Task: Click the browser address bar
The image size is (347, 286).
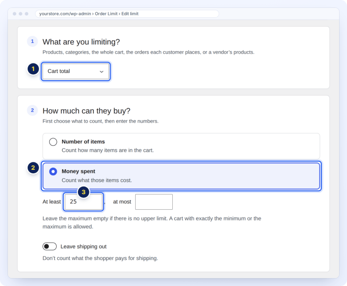Action: [127, 14]
